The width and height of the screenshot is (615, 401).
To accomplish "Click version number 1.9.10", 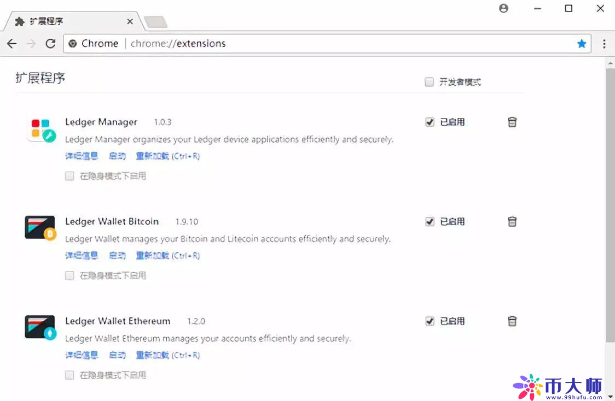I will tap(187, 222).
